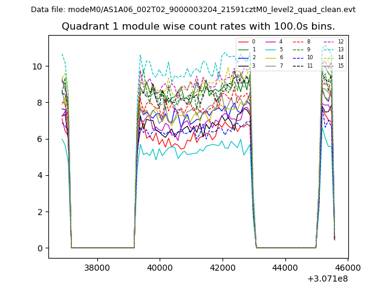Click the x-axis tick label 38000
Screen dimensions: 387x290
(x=97, y=268)
